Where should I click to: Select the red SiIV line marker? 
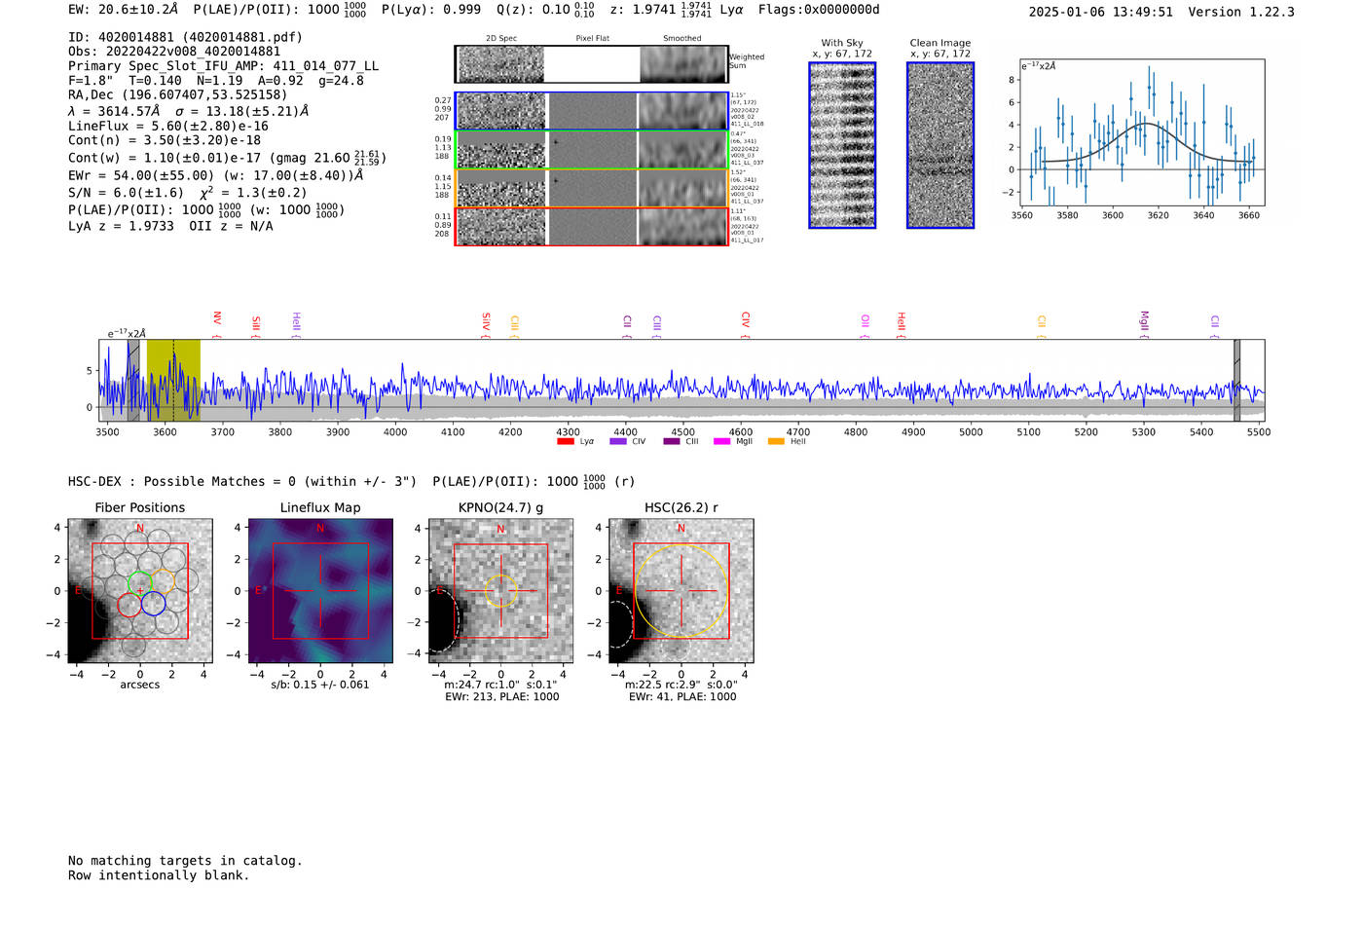coord(486,325)
